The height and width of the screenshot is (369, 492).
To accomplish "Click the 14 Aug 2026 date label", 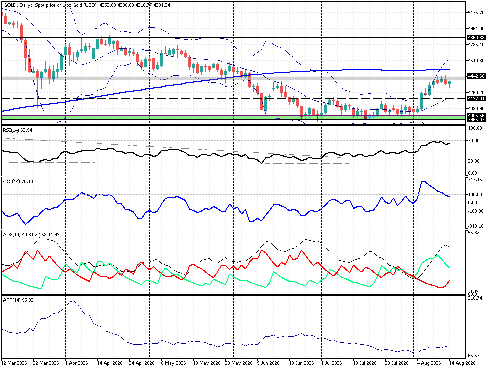I will coord(463,363).
